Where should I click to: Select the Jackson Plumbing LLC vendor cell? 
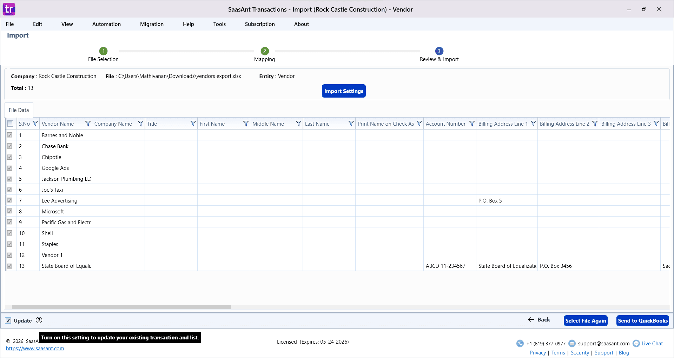(66, 179)
